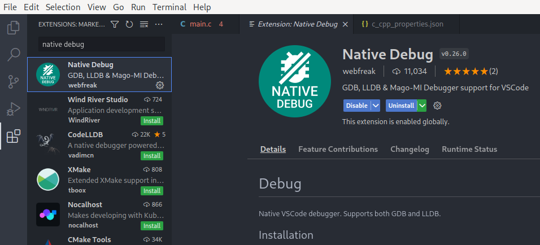The image size is (540, 245).
Task: Click the Extensions icon in activity bar
Action: [13, 136]
